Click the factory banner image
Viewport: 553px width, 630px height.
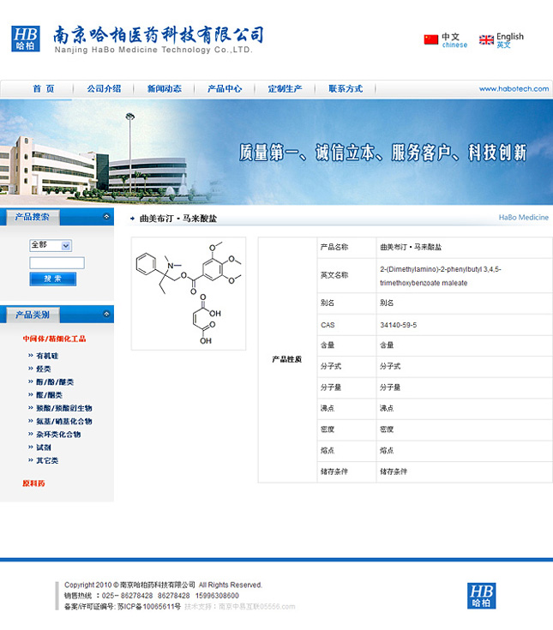pos(276,153)
